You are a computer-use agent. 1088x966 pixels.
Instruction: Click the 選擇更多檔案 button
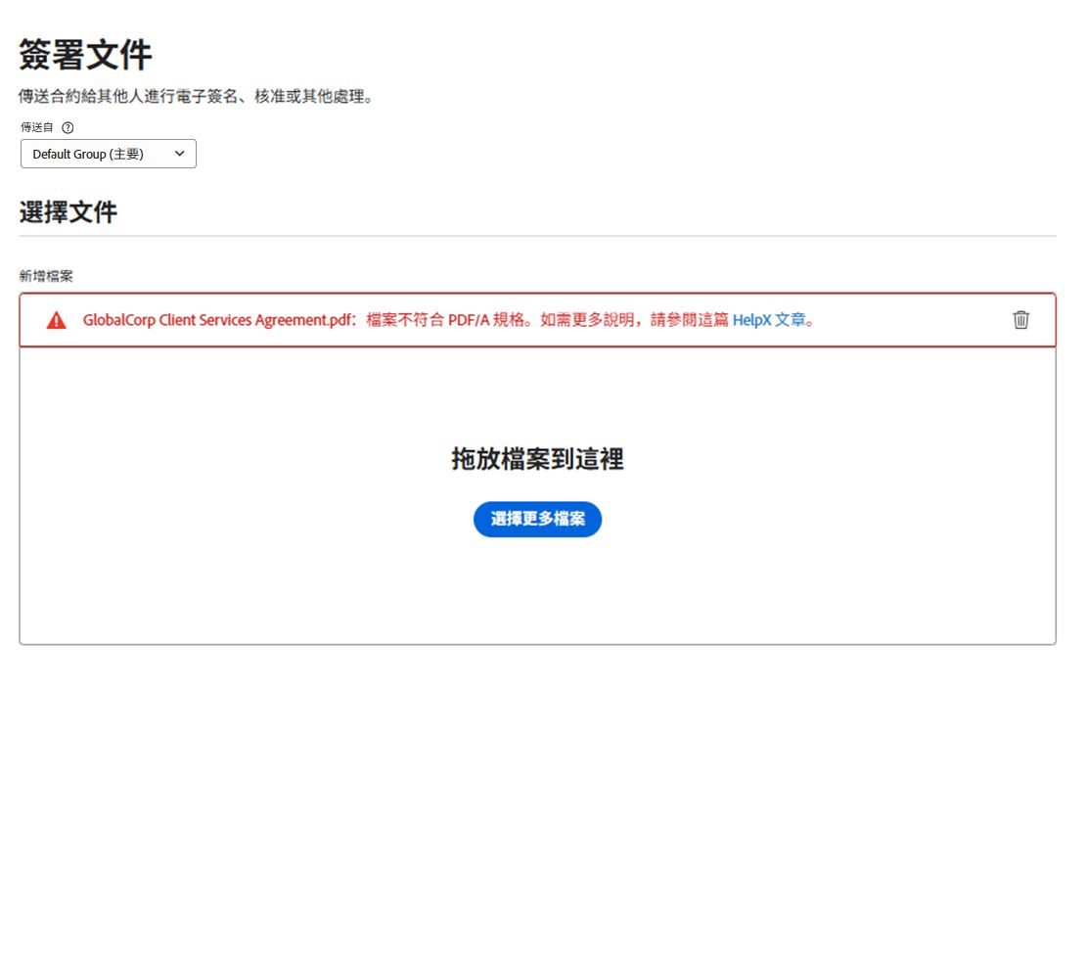tap(537, 519)
